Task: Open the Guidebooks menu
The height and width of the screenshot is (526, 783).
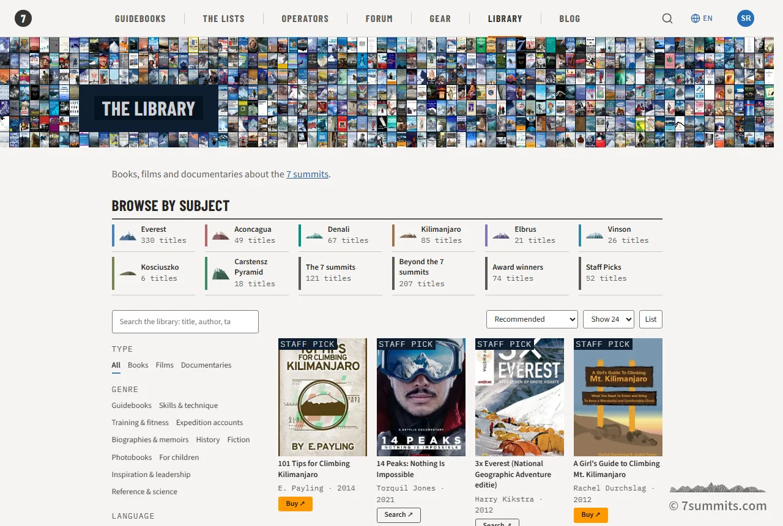Action: coord(140,18)
